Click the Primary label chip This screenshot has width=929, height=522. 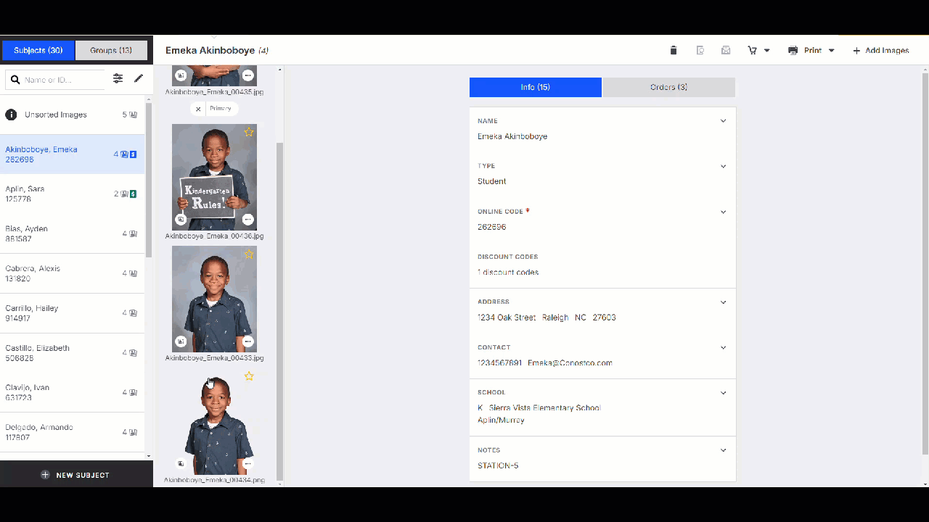coord(221,109)
